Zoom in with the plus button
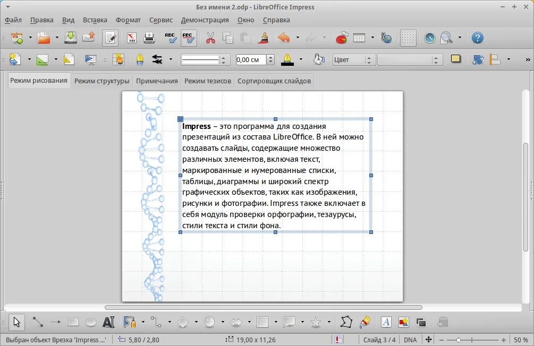The width and height of the screenshot is (534, 346). [504, 340]
